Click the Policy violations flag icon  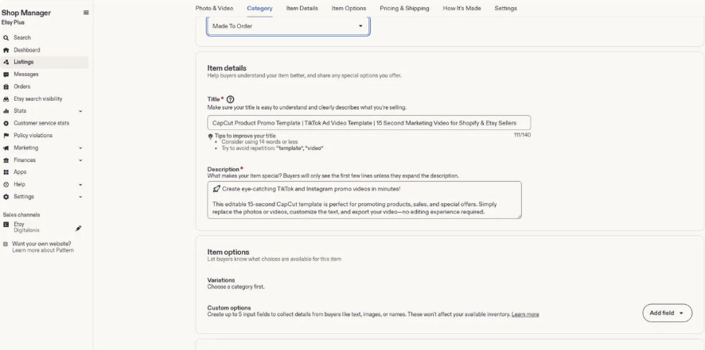coord(6,136)
